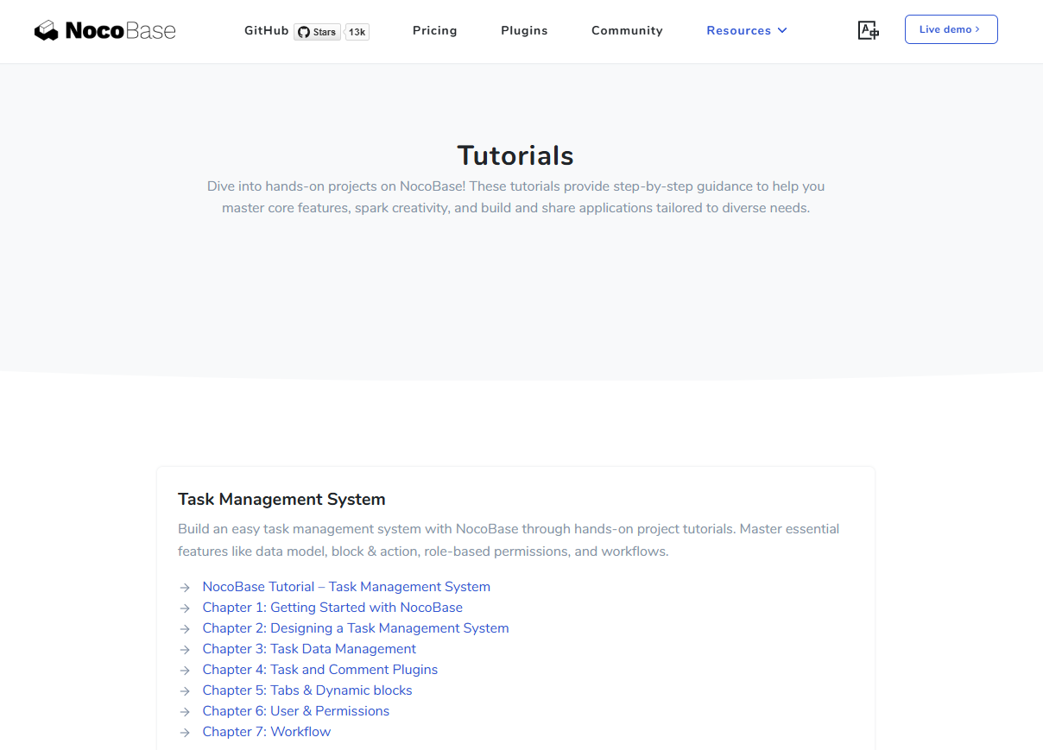Expand the Resources dropdown menu
The height and width of the screenshot is (750, 1043).
(746, 30)
